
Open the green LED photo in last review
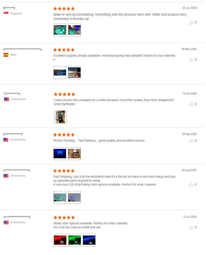coord(74,240)
